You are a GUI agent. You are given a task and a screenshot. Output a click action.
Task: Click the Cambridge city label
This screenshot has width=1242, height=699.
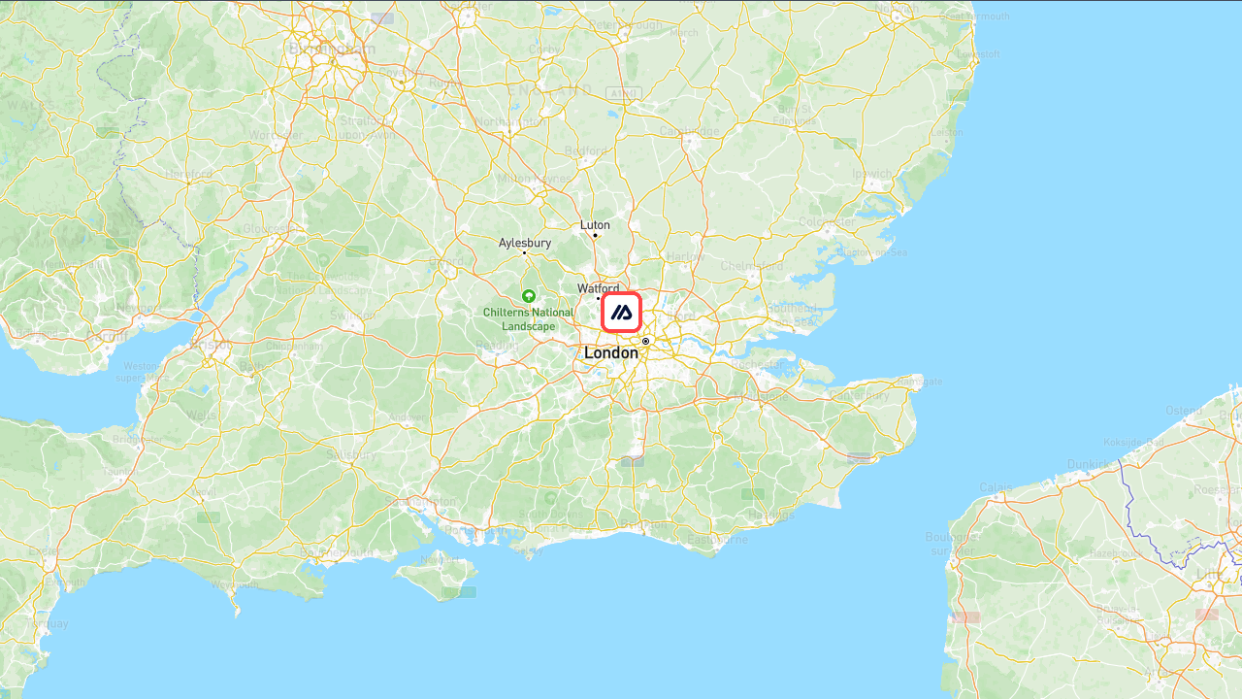(690, 131)
